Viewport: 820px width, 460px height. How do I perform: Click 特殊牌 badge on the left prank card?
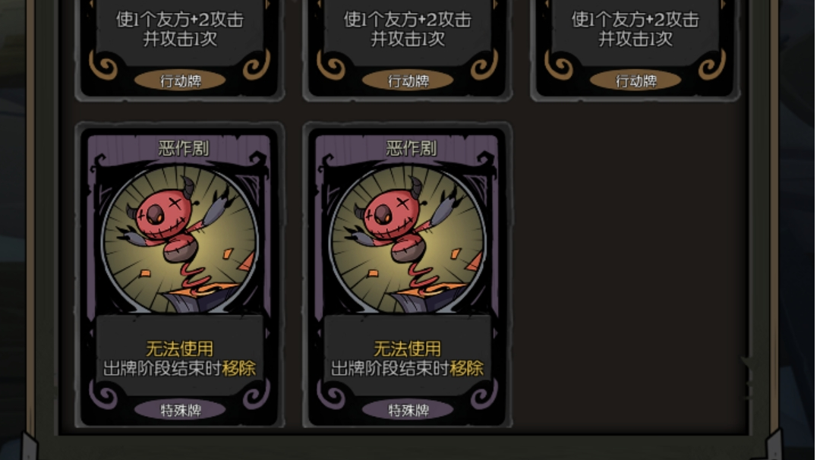(180, 410)
